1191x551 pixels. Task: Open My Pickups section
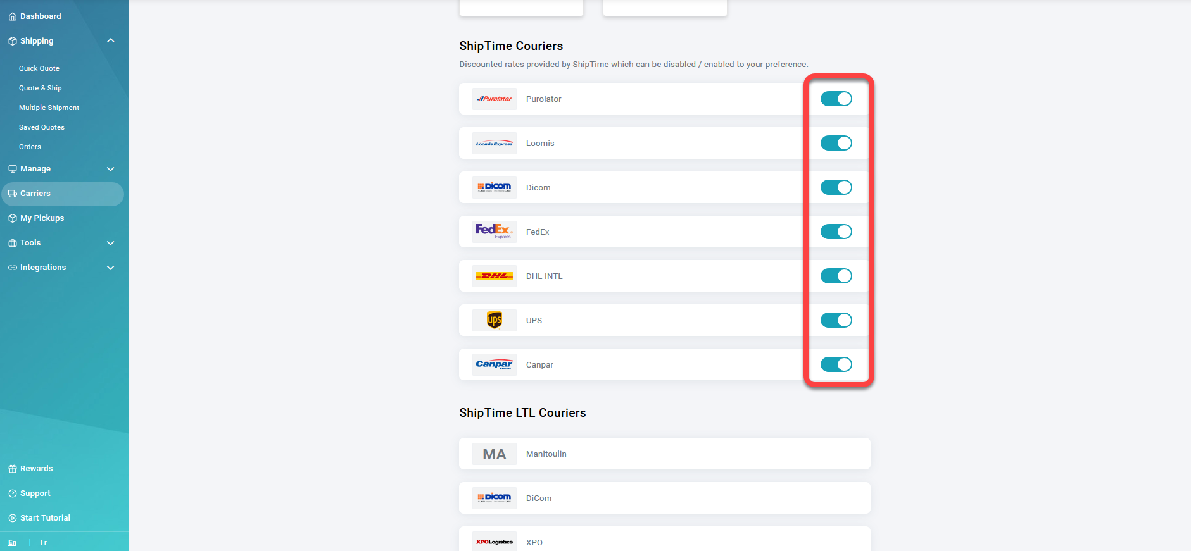coord(42,218)
